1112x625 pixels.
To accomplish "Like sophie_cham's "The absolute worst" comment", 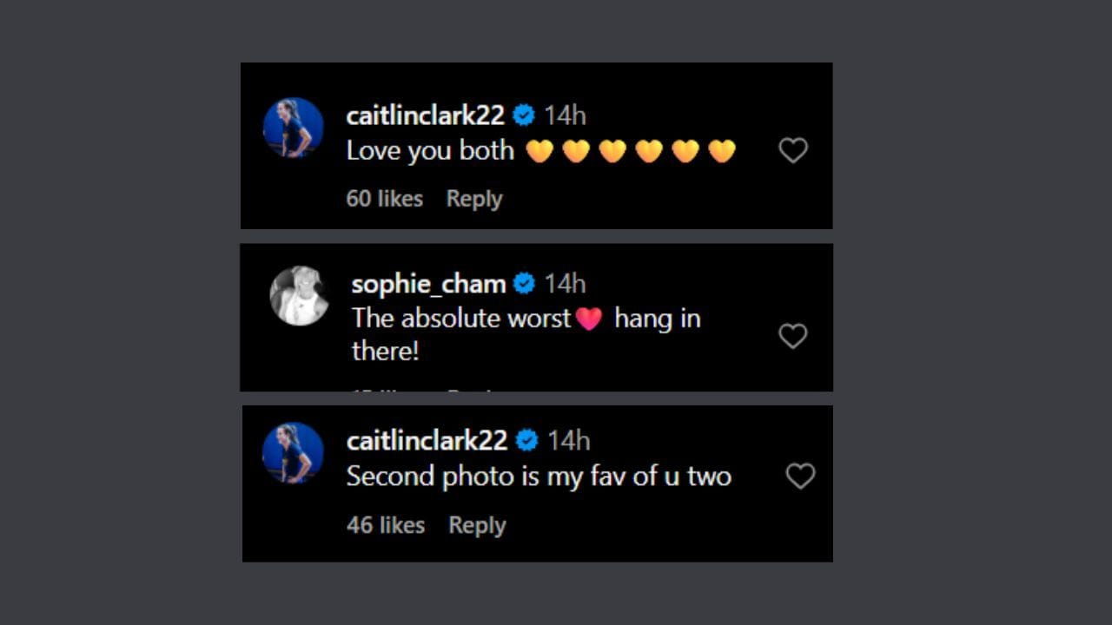I will [x=793, y=336].
